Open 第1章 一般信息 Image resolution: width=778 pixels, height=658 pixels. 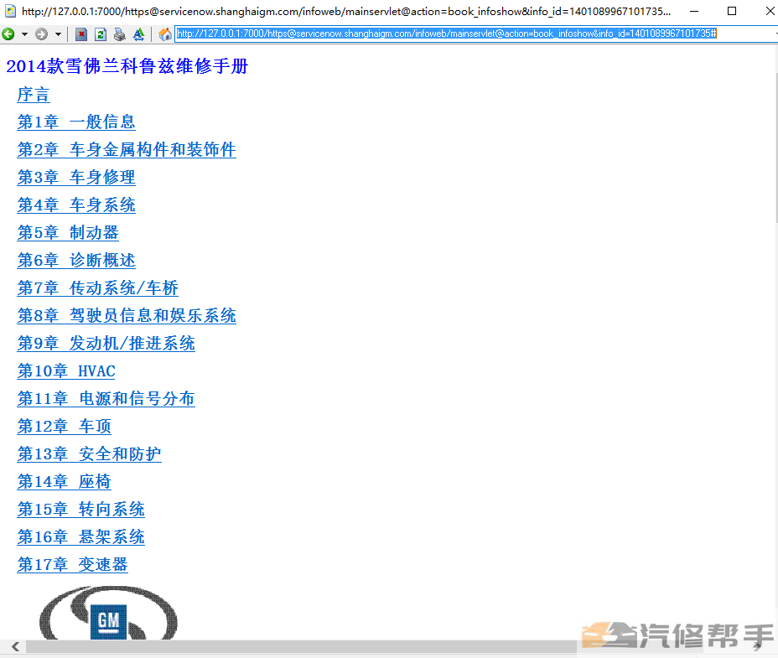point(76,122)
